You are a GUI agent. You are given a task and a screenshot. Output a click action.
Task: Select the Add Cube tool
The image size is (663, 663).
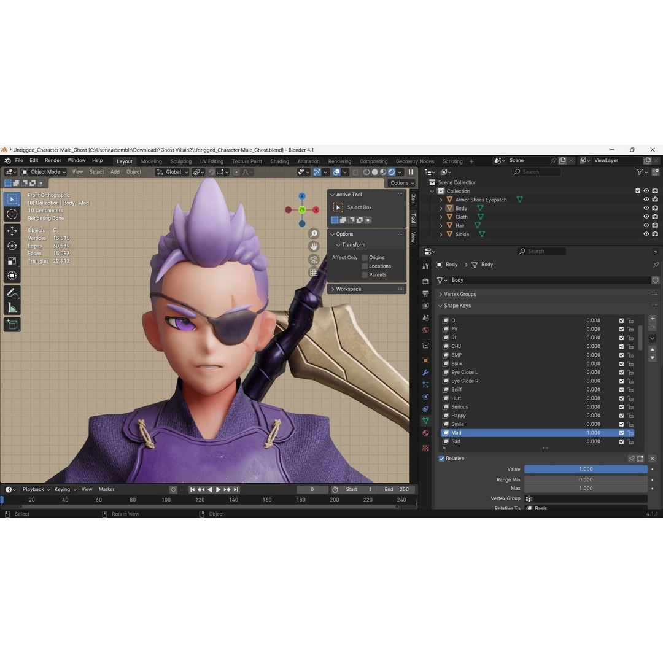coord(12,325)
